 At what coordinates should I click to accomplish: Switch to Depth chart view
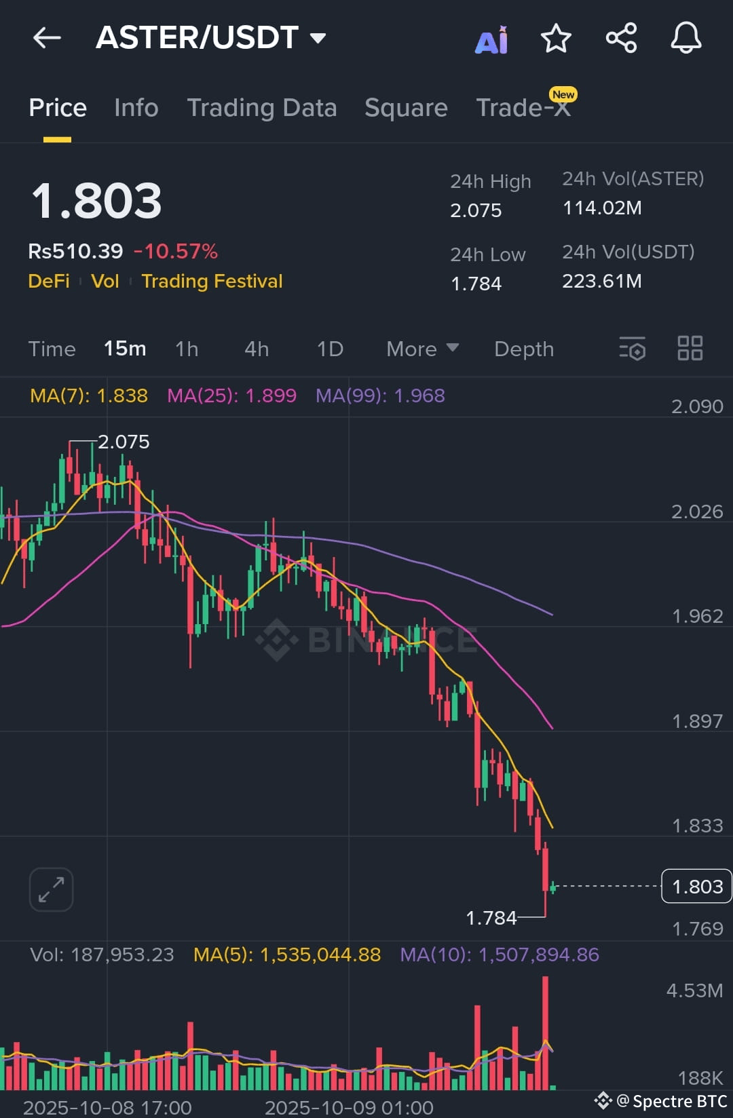(x=523, y=349)
